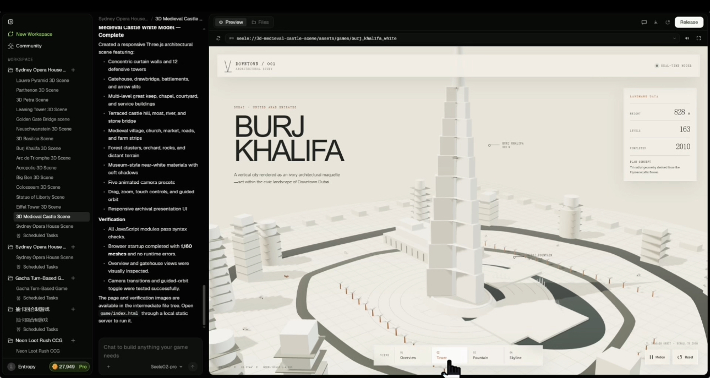The image size is (710, 378).
Task: Open Arc de Triomphe 3D Scene project
Action: pos(44,158)
